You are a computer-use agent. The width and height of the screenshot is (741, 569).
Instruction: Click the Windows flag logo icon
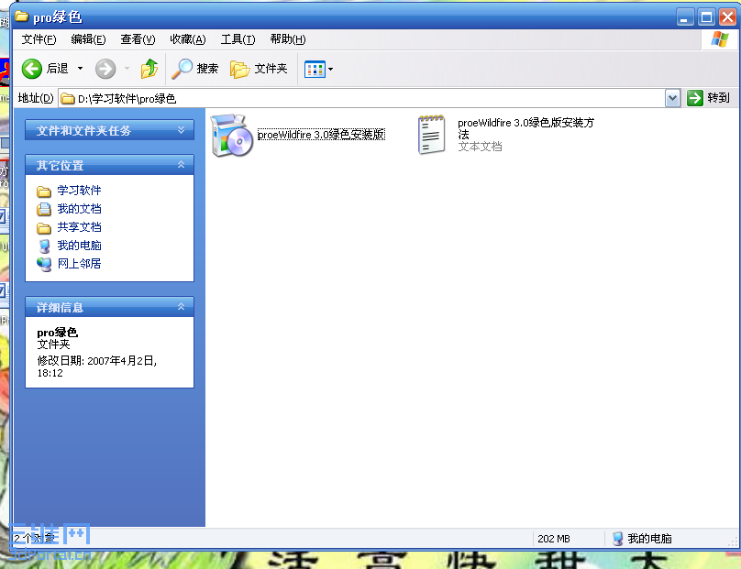[720, 39]
